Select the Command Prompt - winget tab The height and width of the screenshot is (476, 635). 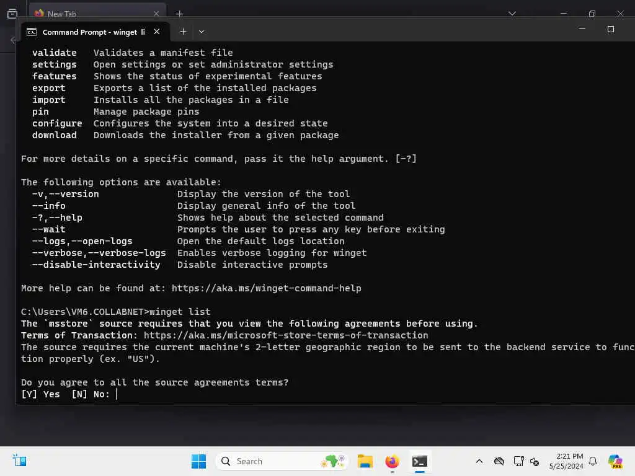click(94, 32)
